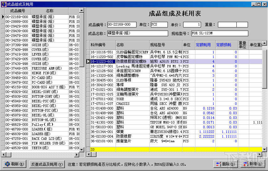The height and width of the screenshot is (171, 268).
Task: Minimize the 成品组成及耗用 window
Action: 254,4
